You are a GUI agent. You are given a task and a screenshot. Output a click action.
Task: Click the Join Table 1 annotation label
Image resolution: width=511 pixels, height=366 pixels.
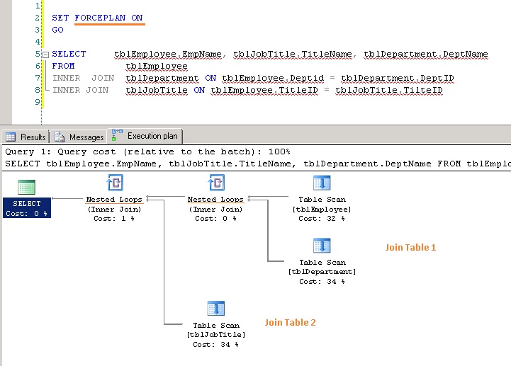[x=410, y=248]
